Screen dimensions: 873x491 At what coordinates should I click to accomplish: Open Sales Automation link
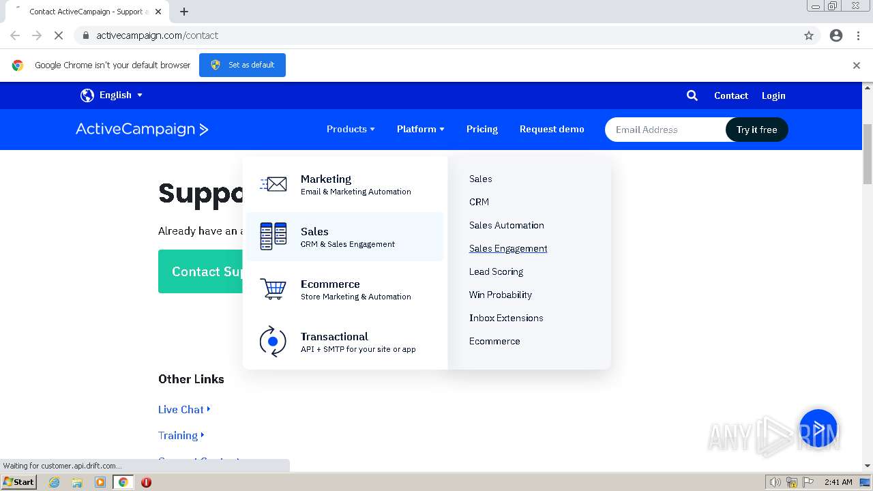tap(506, 225)
